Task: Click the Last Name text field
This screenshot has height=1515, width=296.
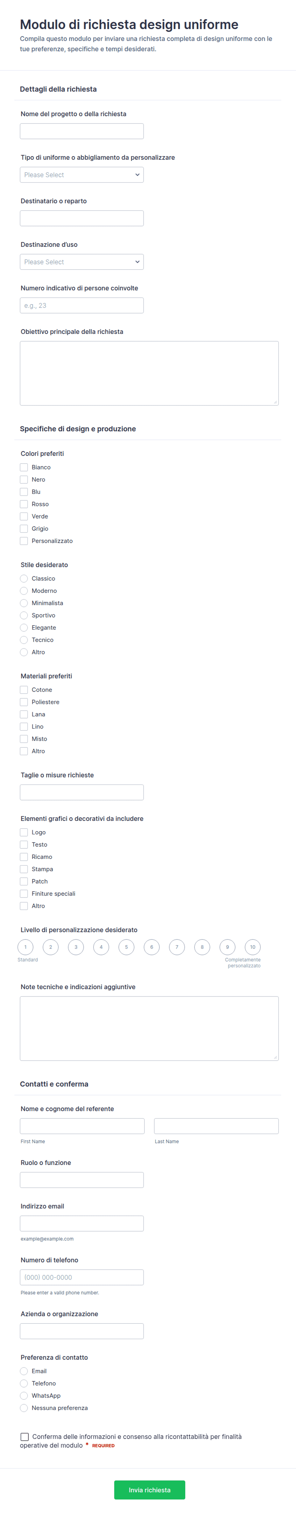Action: pyautogui.click(x=216, y=1126)
